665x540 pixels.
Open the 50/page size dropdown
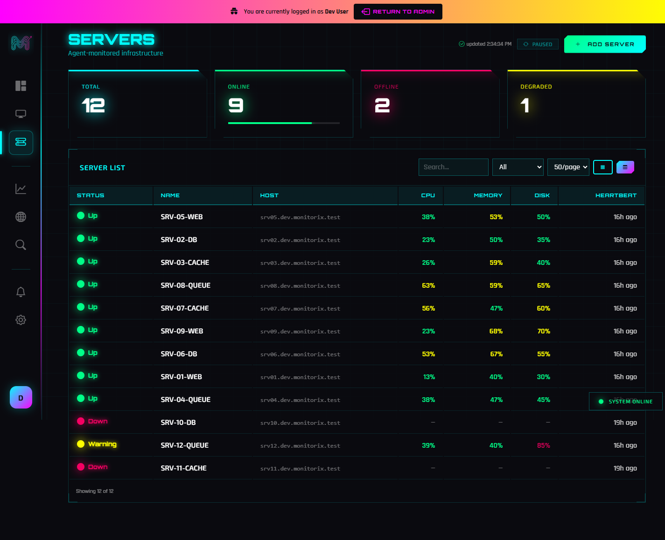(x=568, y=167)
